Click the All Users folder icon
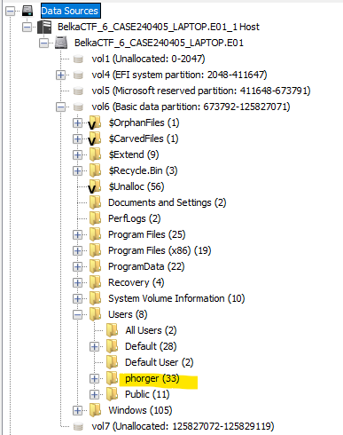The image size is (343, 435). 112,330
